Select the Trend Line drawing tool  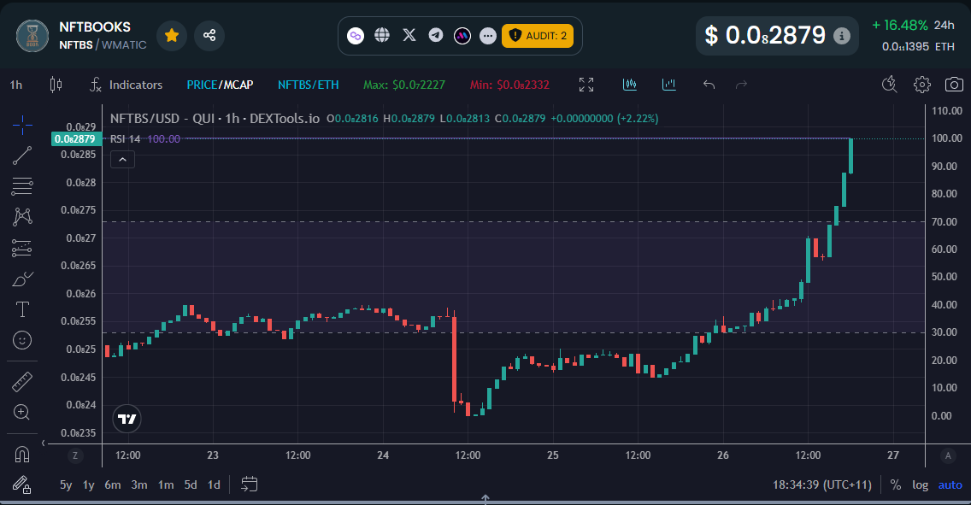pos(21,155)
